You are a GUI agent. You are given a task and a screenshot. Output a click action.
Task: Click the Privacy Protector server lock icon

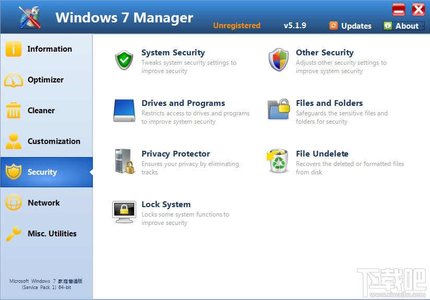pos(125,161)
